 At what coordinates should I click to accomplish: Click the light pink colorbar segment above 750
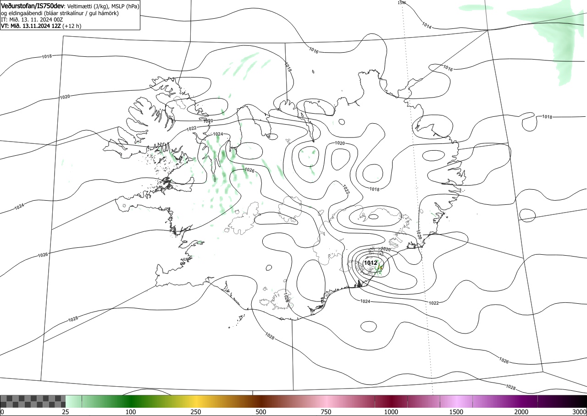coord(326,401)
